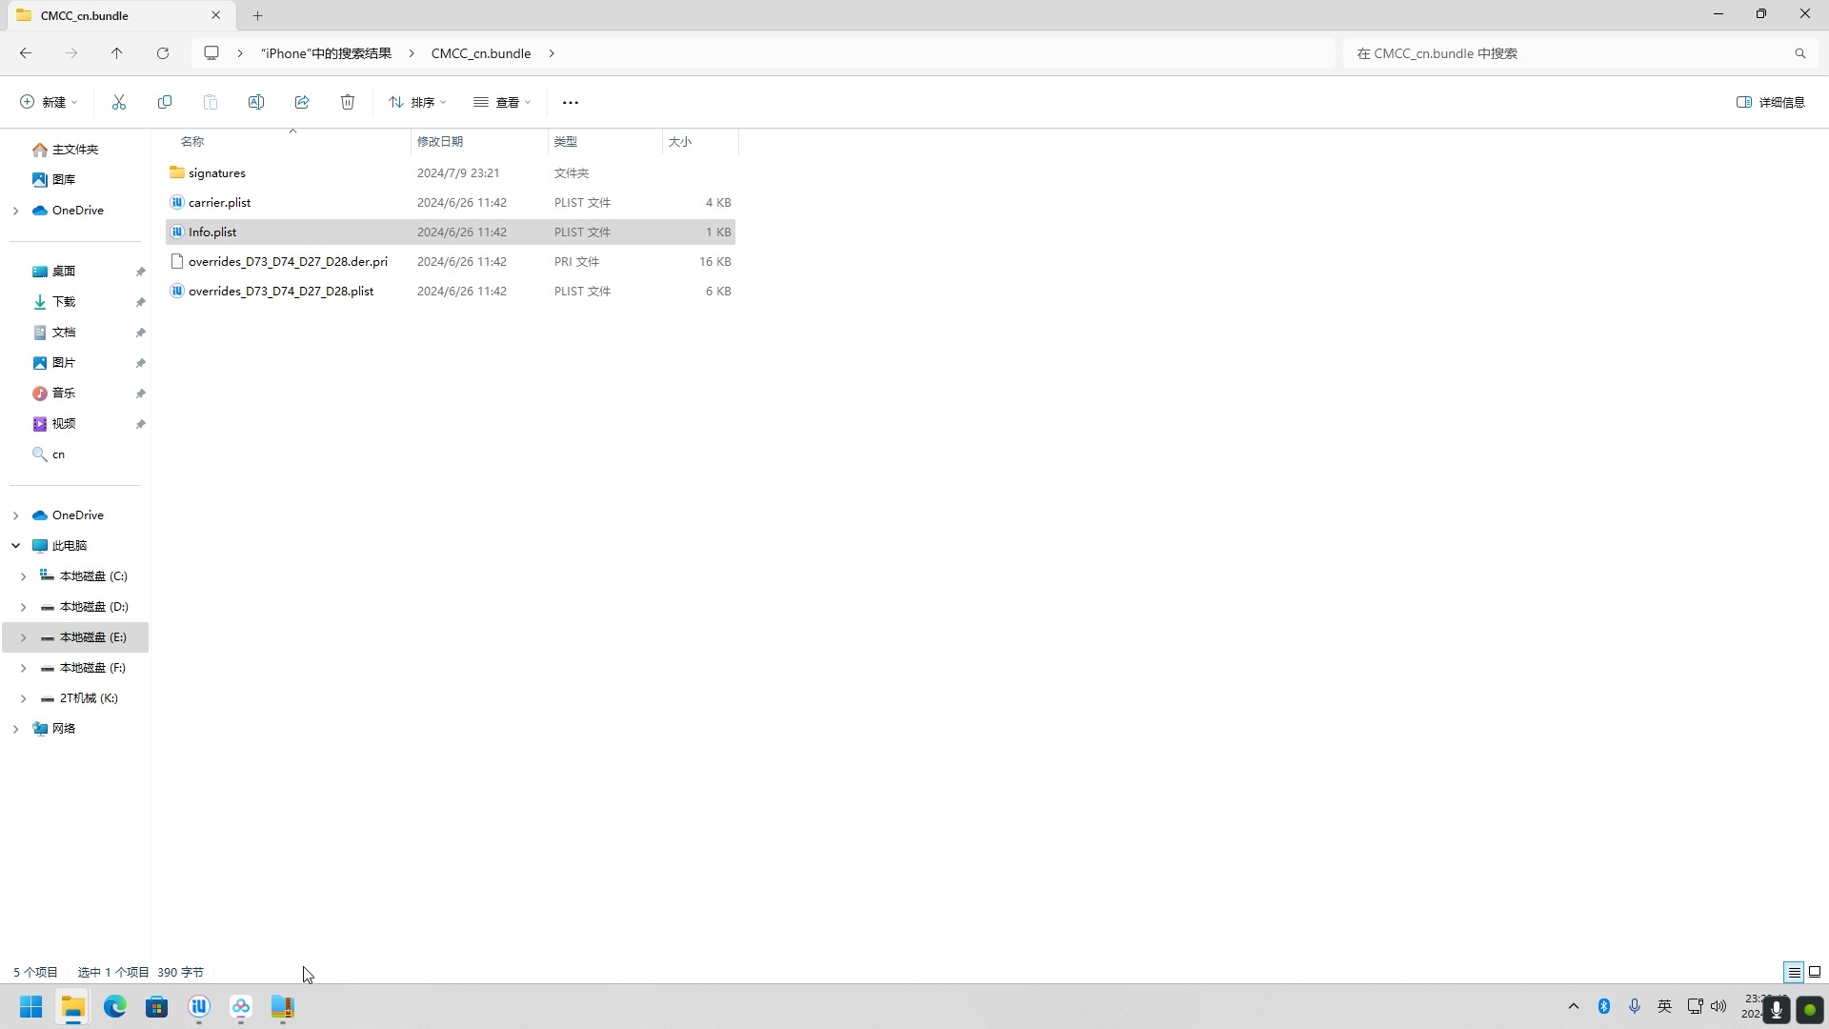Show hidden system tray icons
The width and height of the screenshot is (1829, 1029).
[1574, 1006]
